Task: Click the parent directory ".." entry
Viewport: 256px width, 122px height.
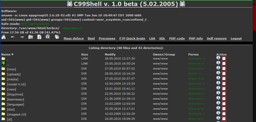Action: click(x=8, y=64)
